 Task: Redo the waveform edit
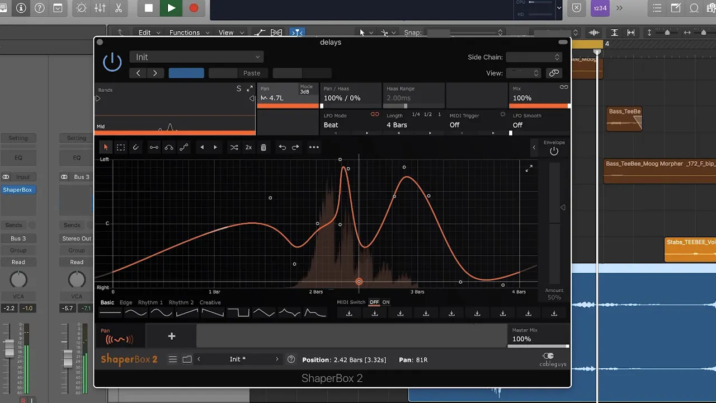tap(295, 147)
